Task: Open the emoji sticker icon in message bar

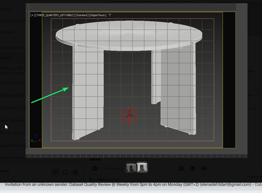Action: point(193,168)
